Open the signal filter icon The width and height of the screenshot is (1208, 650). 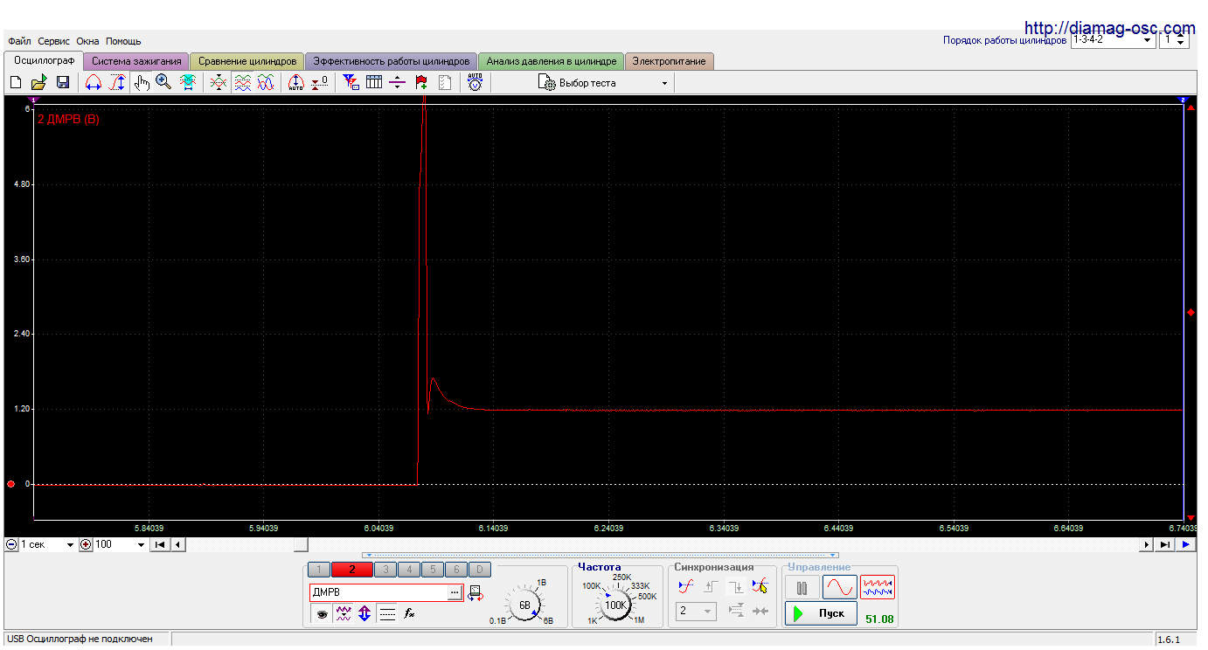point(351,83)
